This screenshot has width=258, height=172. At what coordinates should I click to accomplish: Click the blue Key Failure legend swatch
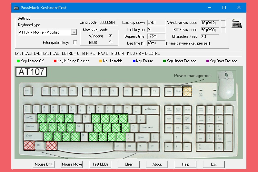coord(134,61)
